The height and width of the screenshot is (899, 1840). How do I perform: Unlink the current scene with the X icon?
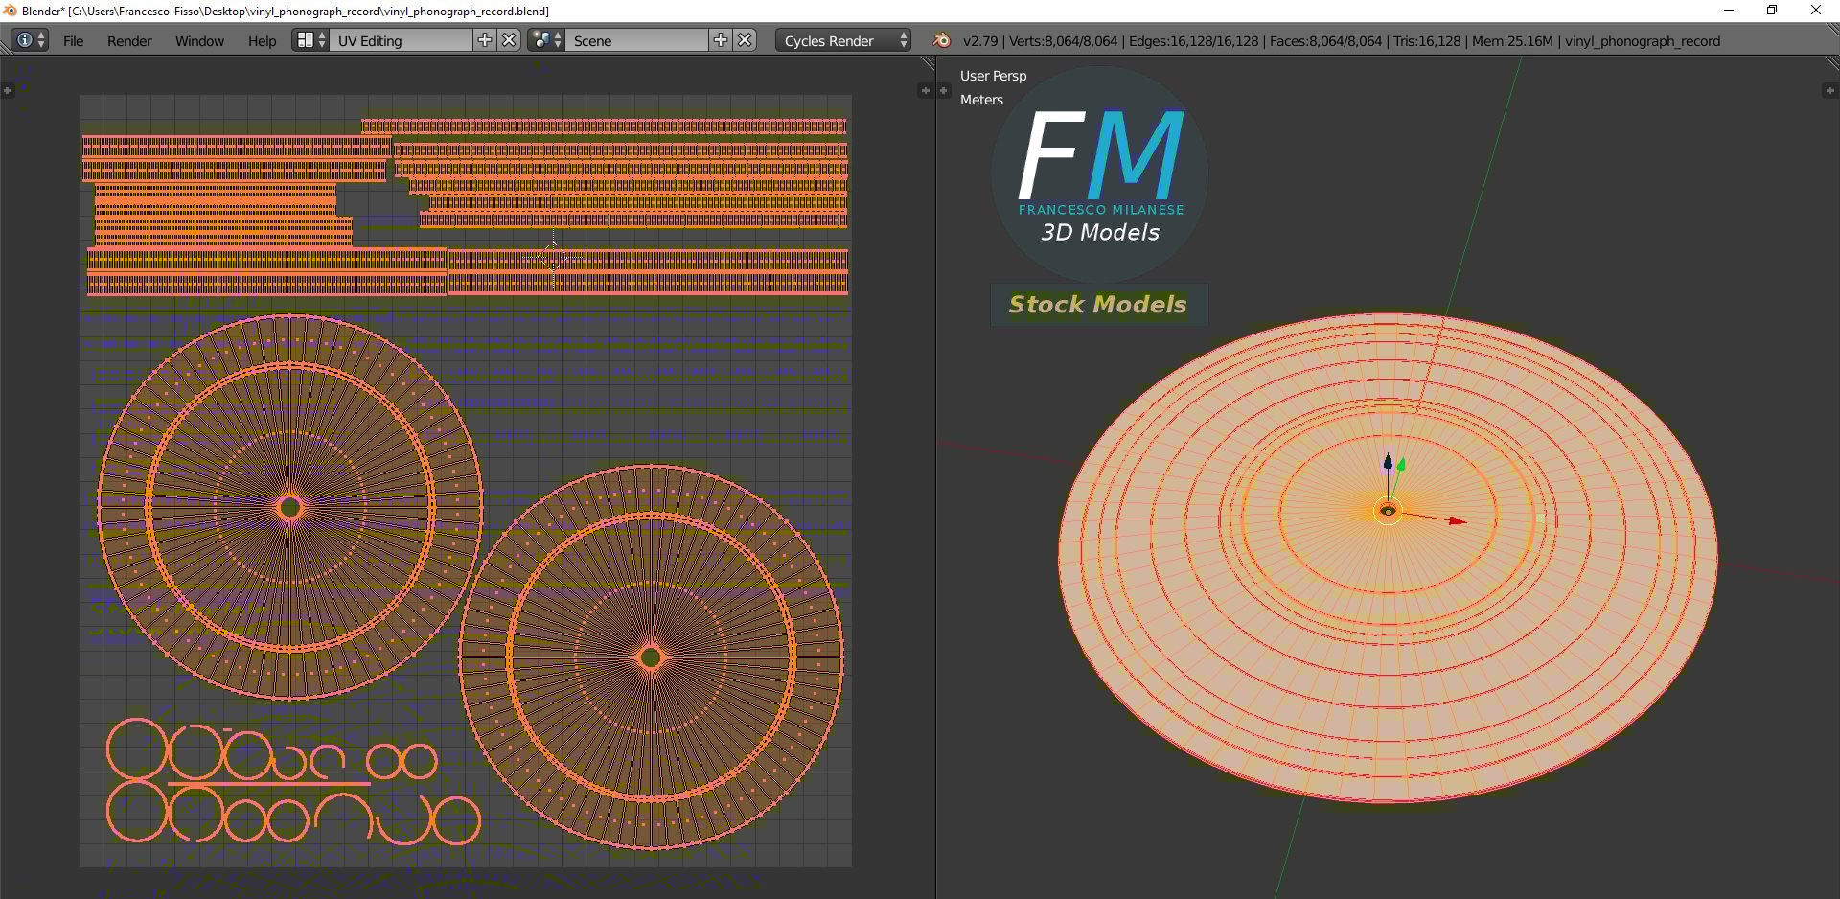tap(745, 40)
